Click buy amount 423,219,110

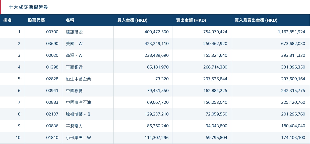[x=157, y=43]
